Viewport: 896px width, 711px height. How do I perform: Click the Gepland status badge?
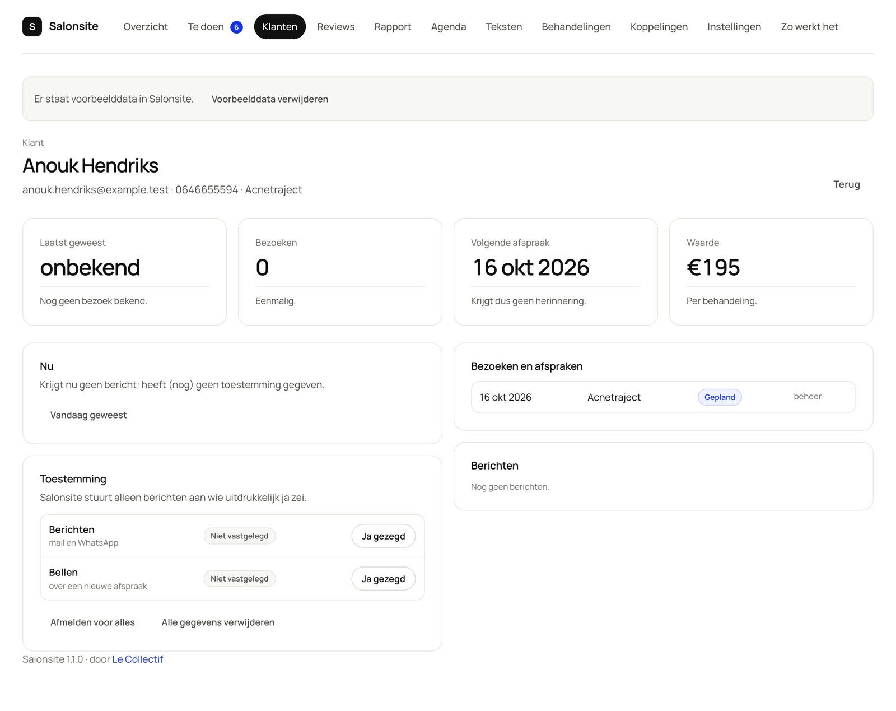[720, 397]
